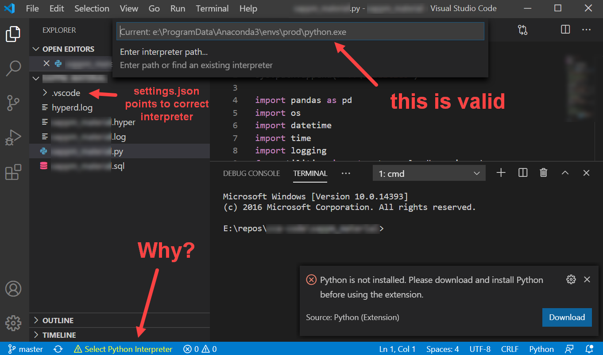Kill the terminal via the trash icon
This screenshot has width=603, height=355.
pos(544,172)
